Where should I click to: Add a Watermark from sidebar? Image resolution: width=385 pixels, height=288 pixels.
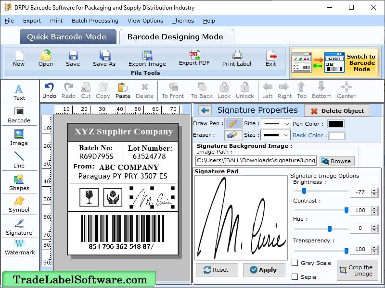pyautogui.click(x=20, y=247)
